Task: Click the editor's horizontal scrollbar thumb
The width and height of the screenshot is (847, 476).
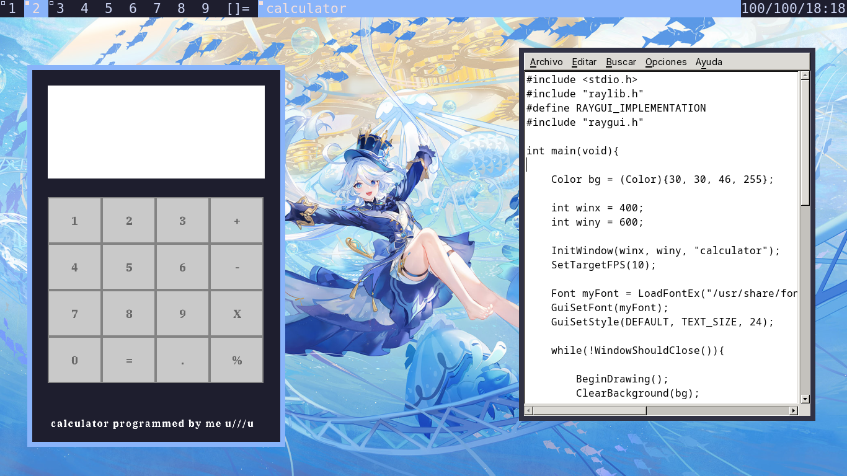Action: tap(590, 410)
